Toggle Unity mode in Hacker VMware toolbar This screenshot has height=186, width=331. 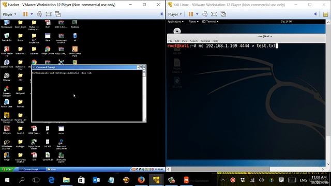click(x=57, y=14)
